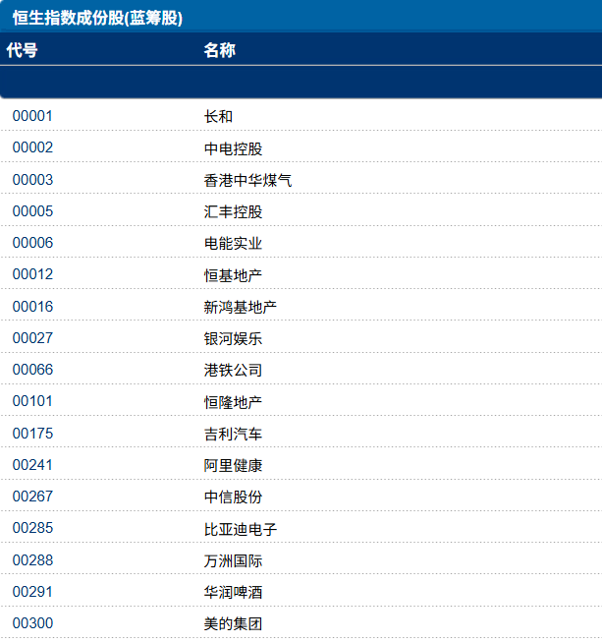Click stock code 00300 美的集团

(x=32, y=623)
